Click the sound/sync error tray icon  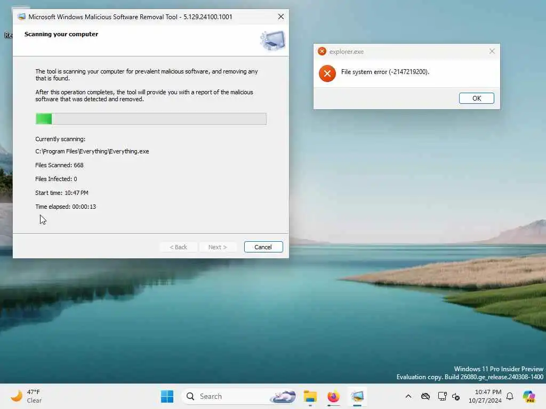456,396
